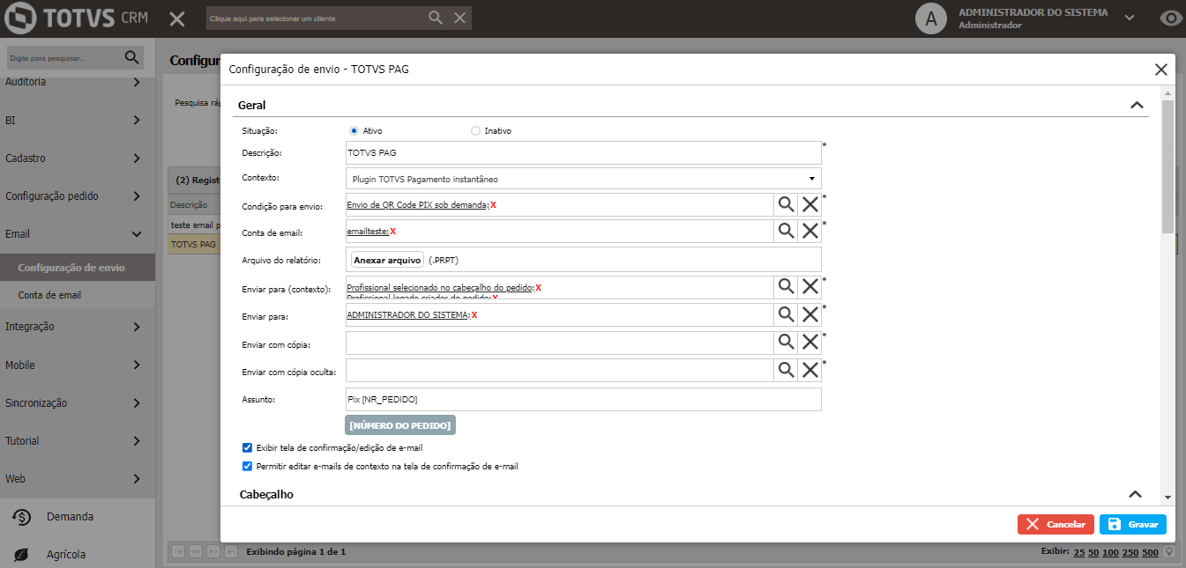Clear Enviar com cópia oculta field
The image size is (1186, 568).
(x=809, y=370)
